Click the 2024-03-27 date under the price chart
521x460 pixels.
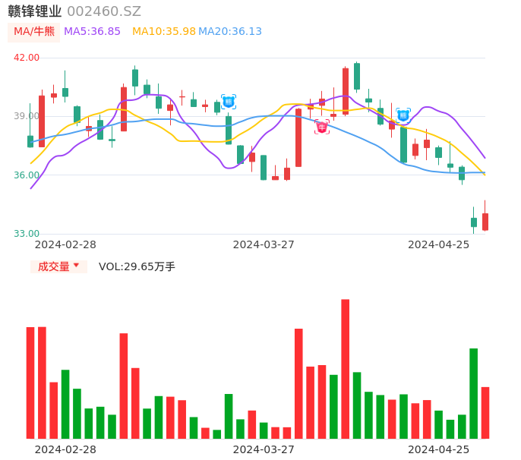(264, 244)
